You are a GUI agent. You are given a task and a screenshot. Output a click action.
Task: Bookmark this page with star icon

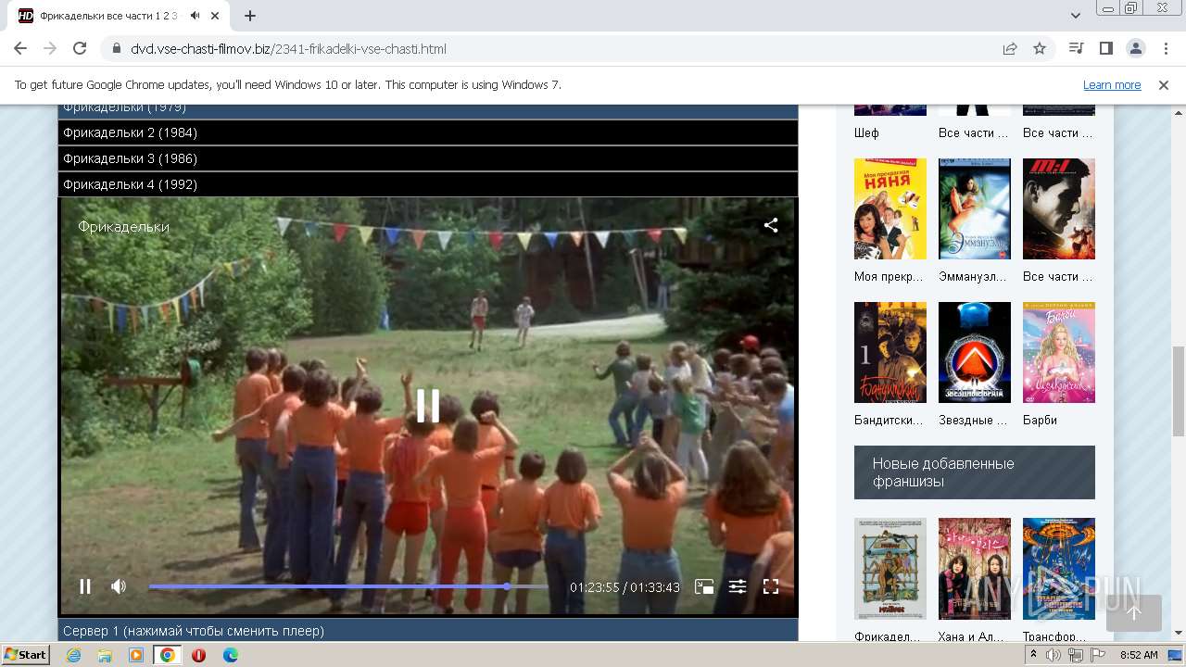coord(1040,48)
